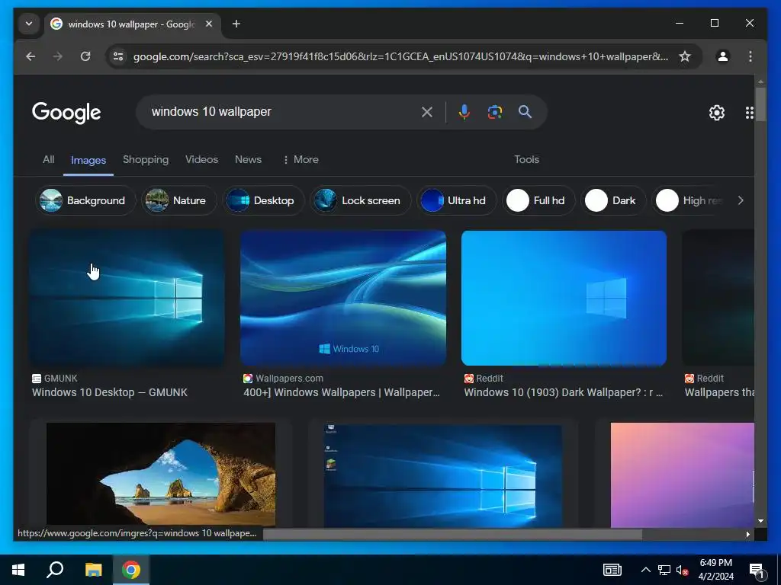The width and height of the screenshot is (781, 585).
Task: Filter results with the Dark chip
Action: pos(613,200)
